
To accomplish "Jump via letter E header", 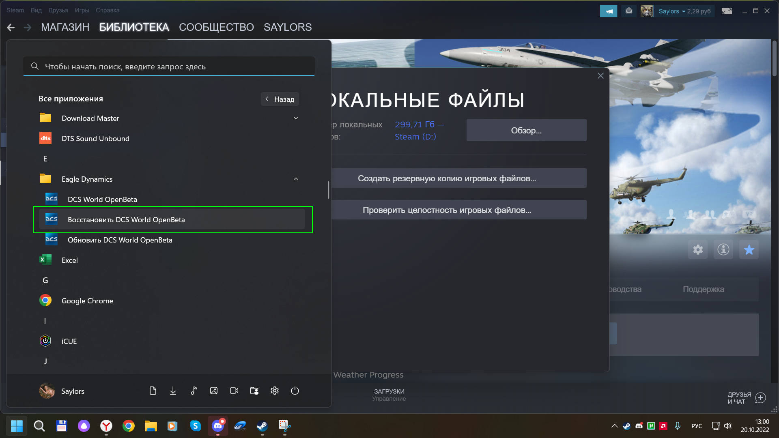I will coord(45,159).
